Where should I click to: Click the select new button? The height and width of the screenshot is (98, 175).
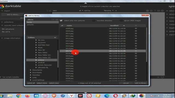(x=54, y=83)
